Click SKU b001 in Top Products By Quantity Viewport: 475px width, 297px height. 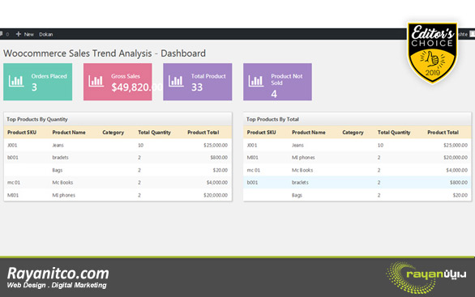pyautogui.click(x=13, y=158)
